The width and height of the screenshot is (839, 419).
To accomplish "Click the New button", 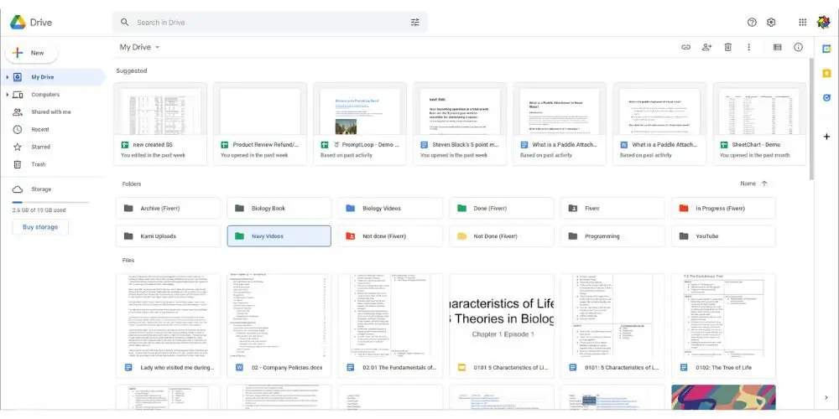I will pos(31,53).
